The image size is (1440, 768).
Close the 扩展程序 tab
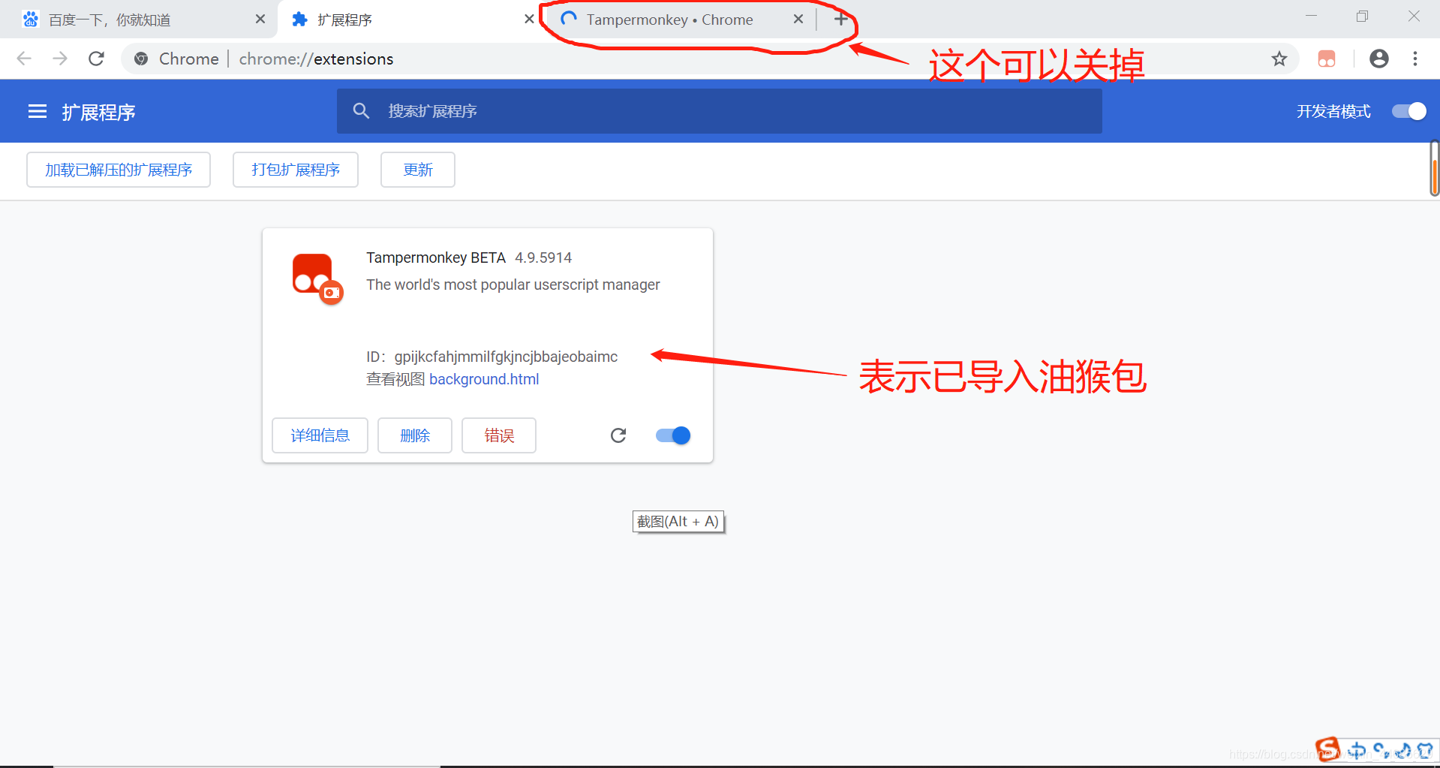click(529, 19)
